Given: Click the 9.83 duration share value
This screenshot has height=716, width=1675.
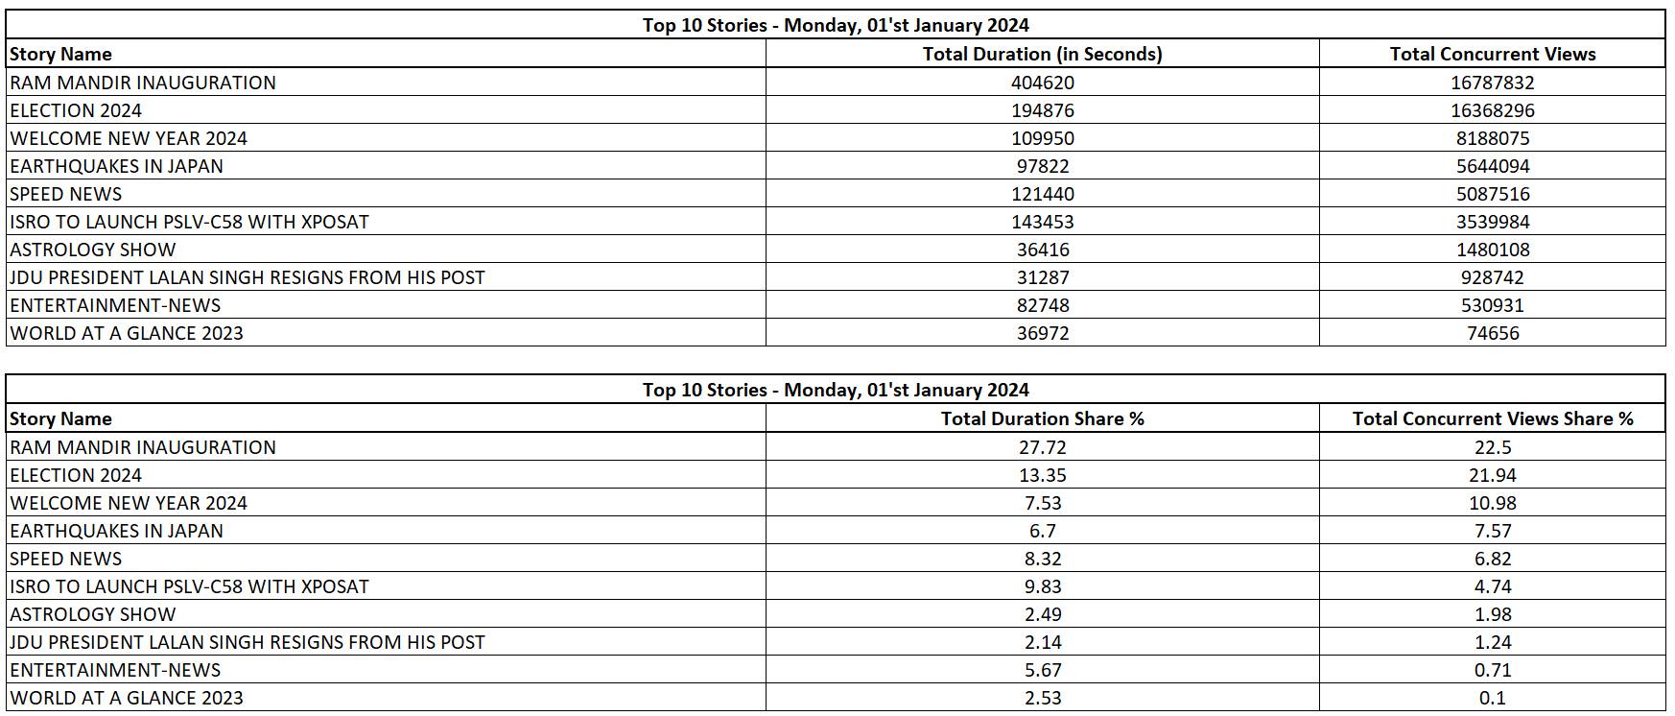Looking at the screenshot, I should coord(1042,586).
